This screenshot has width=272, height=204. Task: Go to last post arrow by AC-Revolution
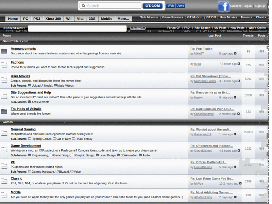pyautogui.click(x=235, y=197)
